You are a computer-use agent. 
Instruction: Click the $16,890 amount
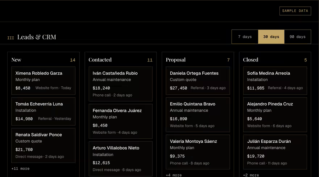(178, 119)
